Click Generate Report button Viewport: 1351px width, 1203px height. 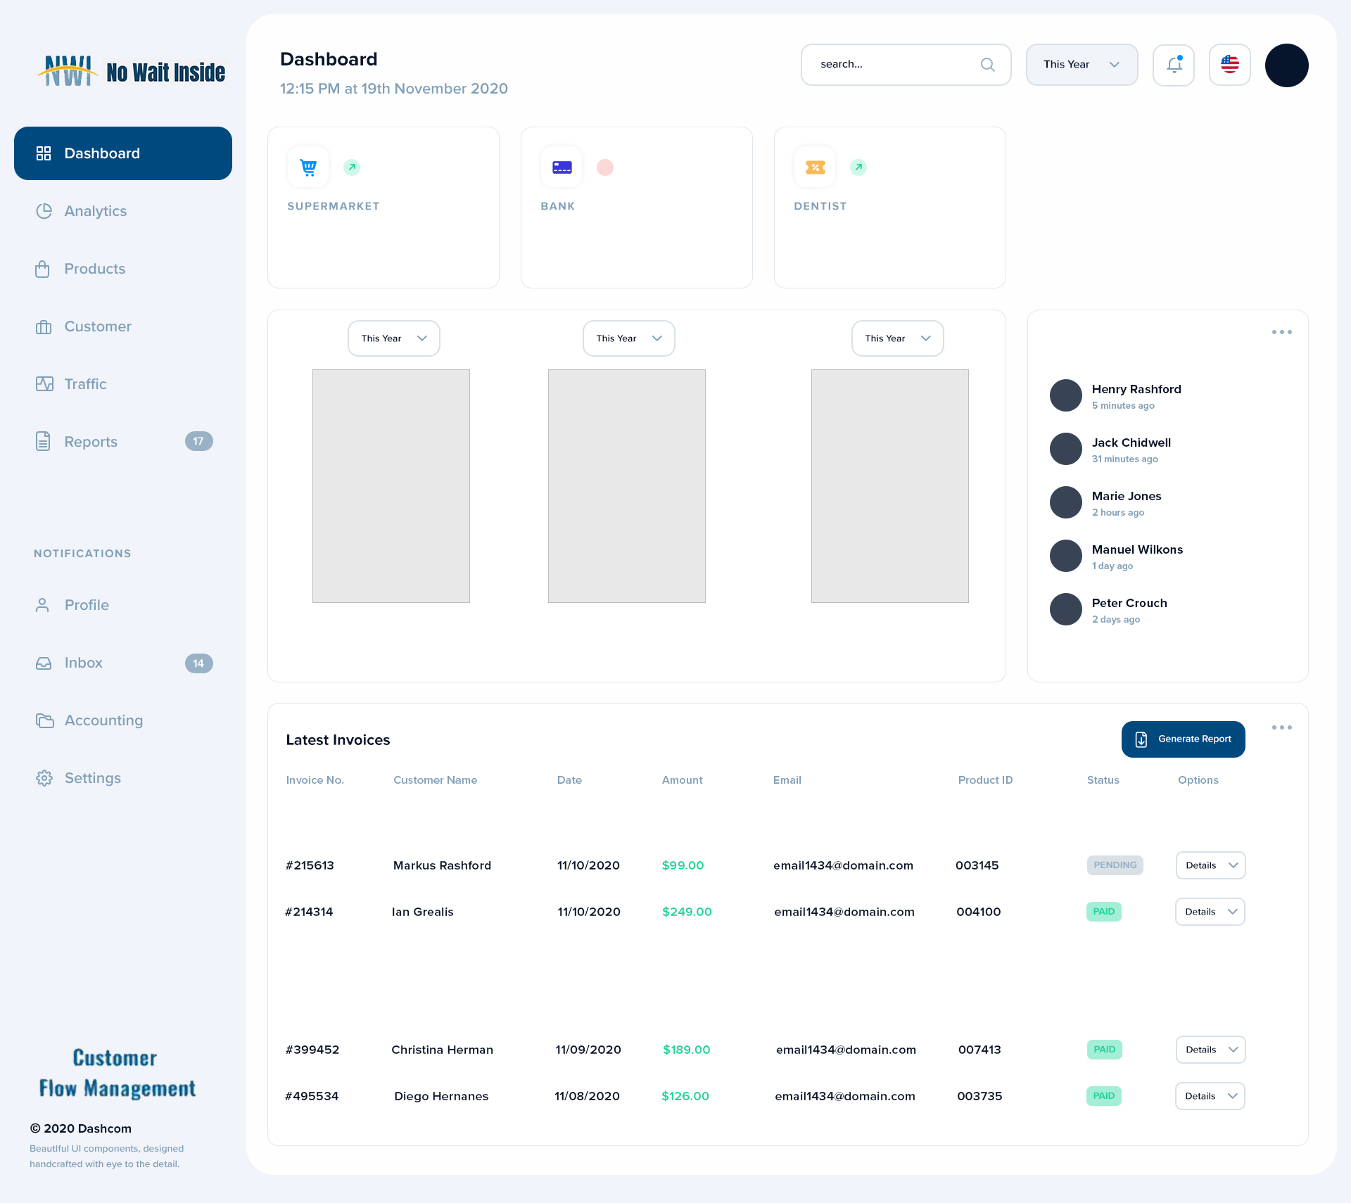[1183, 739]
